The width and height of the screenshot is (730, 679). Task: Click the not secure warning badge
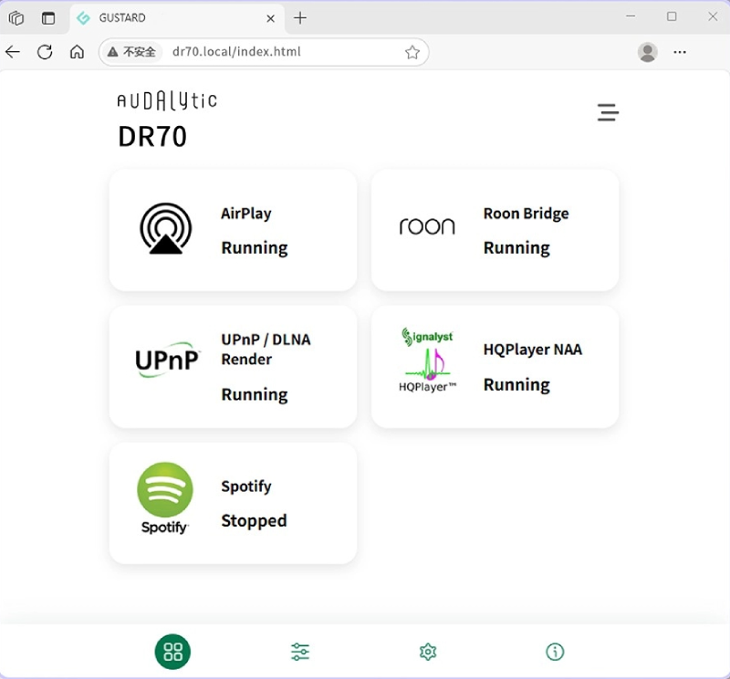pos(131,52)
